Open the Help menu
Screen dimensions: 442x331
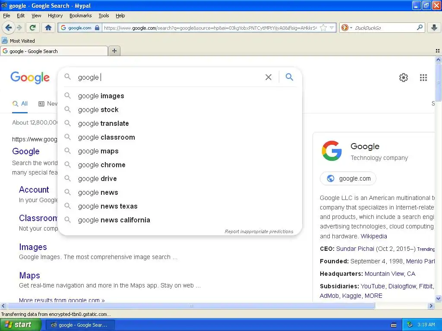tap(120, 16)
